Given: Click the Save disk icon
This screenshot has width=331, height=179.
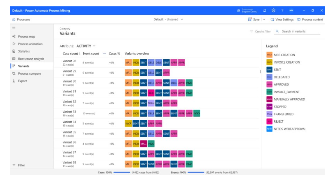Looking at the screenshot, I should pyautogui.click(x=250, y=19).
